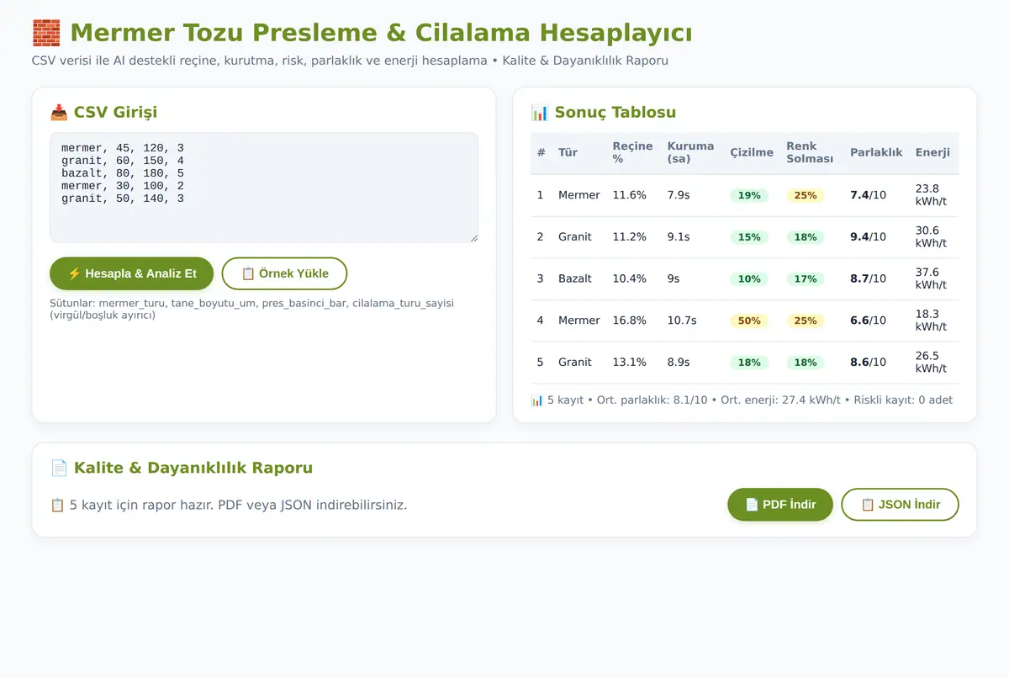Click the report ready status message

229,506
